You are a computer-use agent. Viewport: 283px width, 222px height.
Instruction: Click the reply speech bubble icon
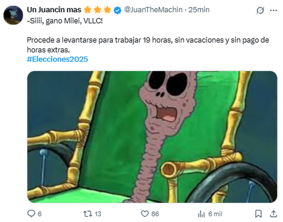[31, 214]
